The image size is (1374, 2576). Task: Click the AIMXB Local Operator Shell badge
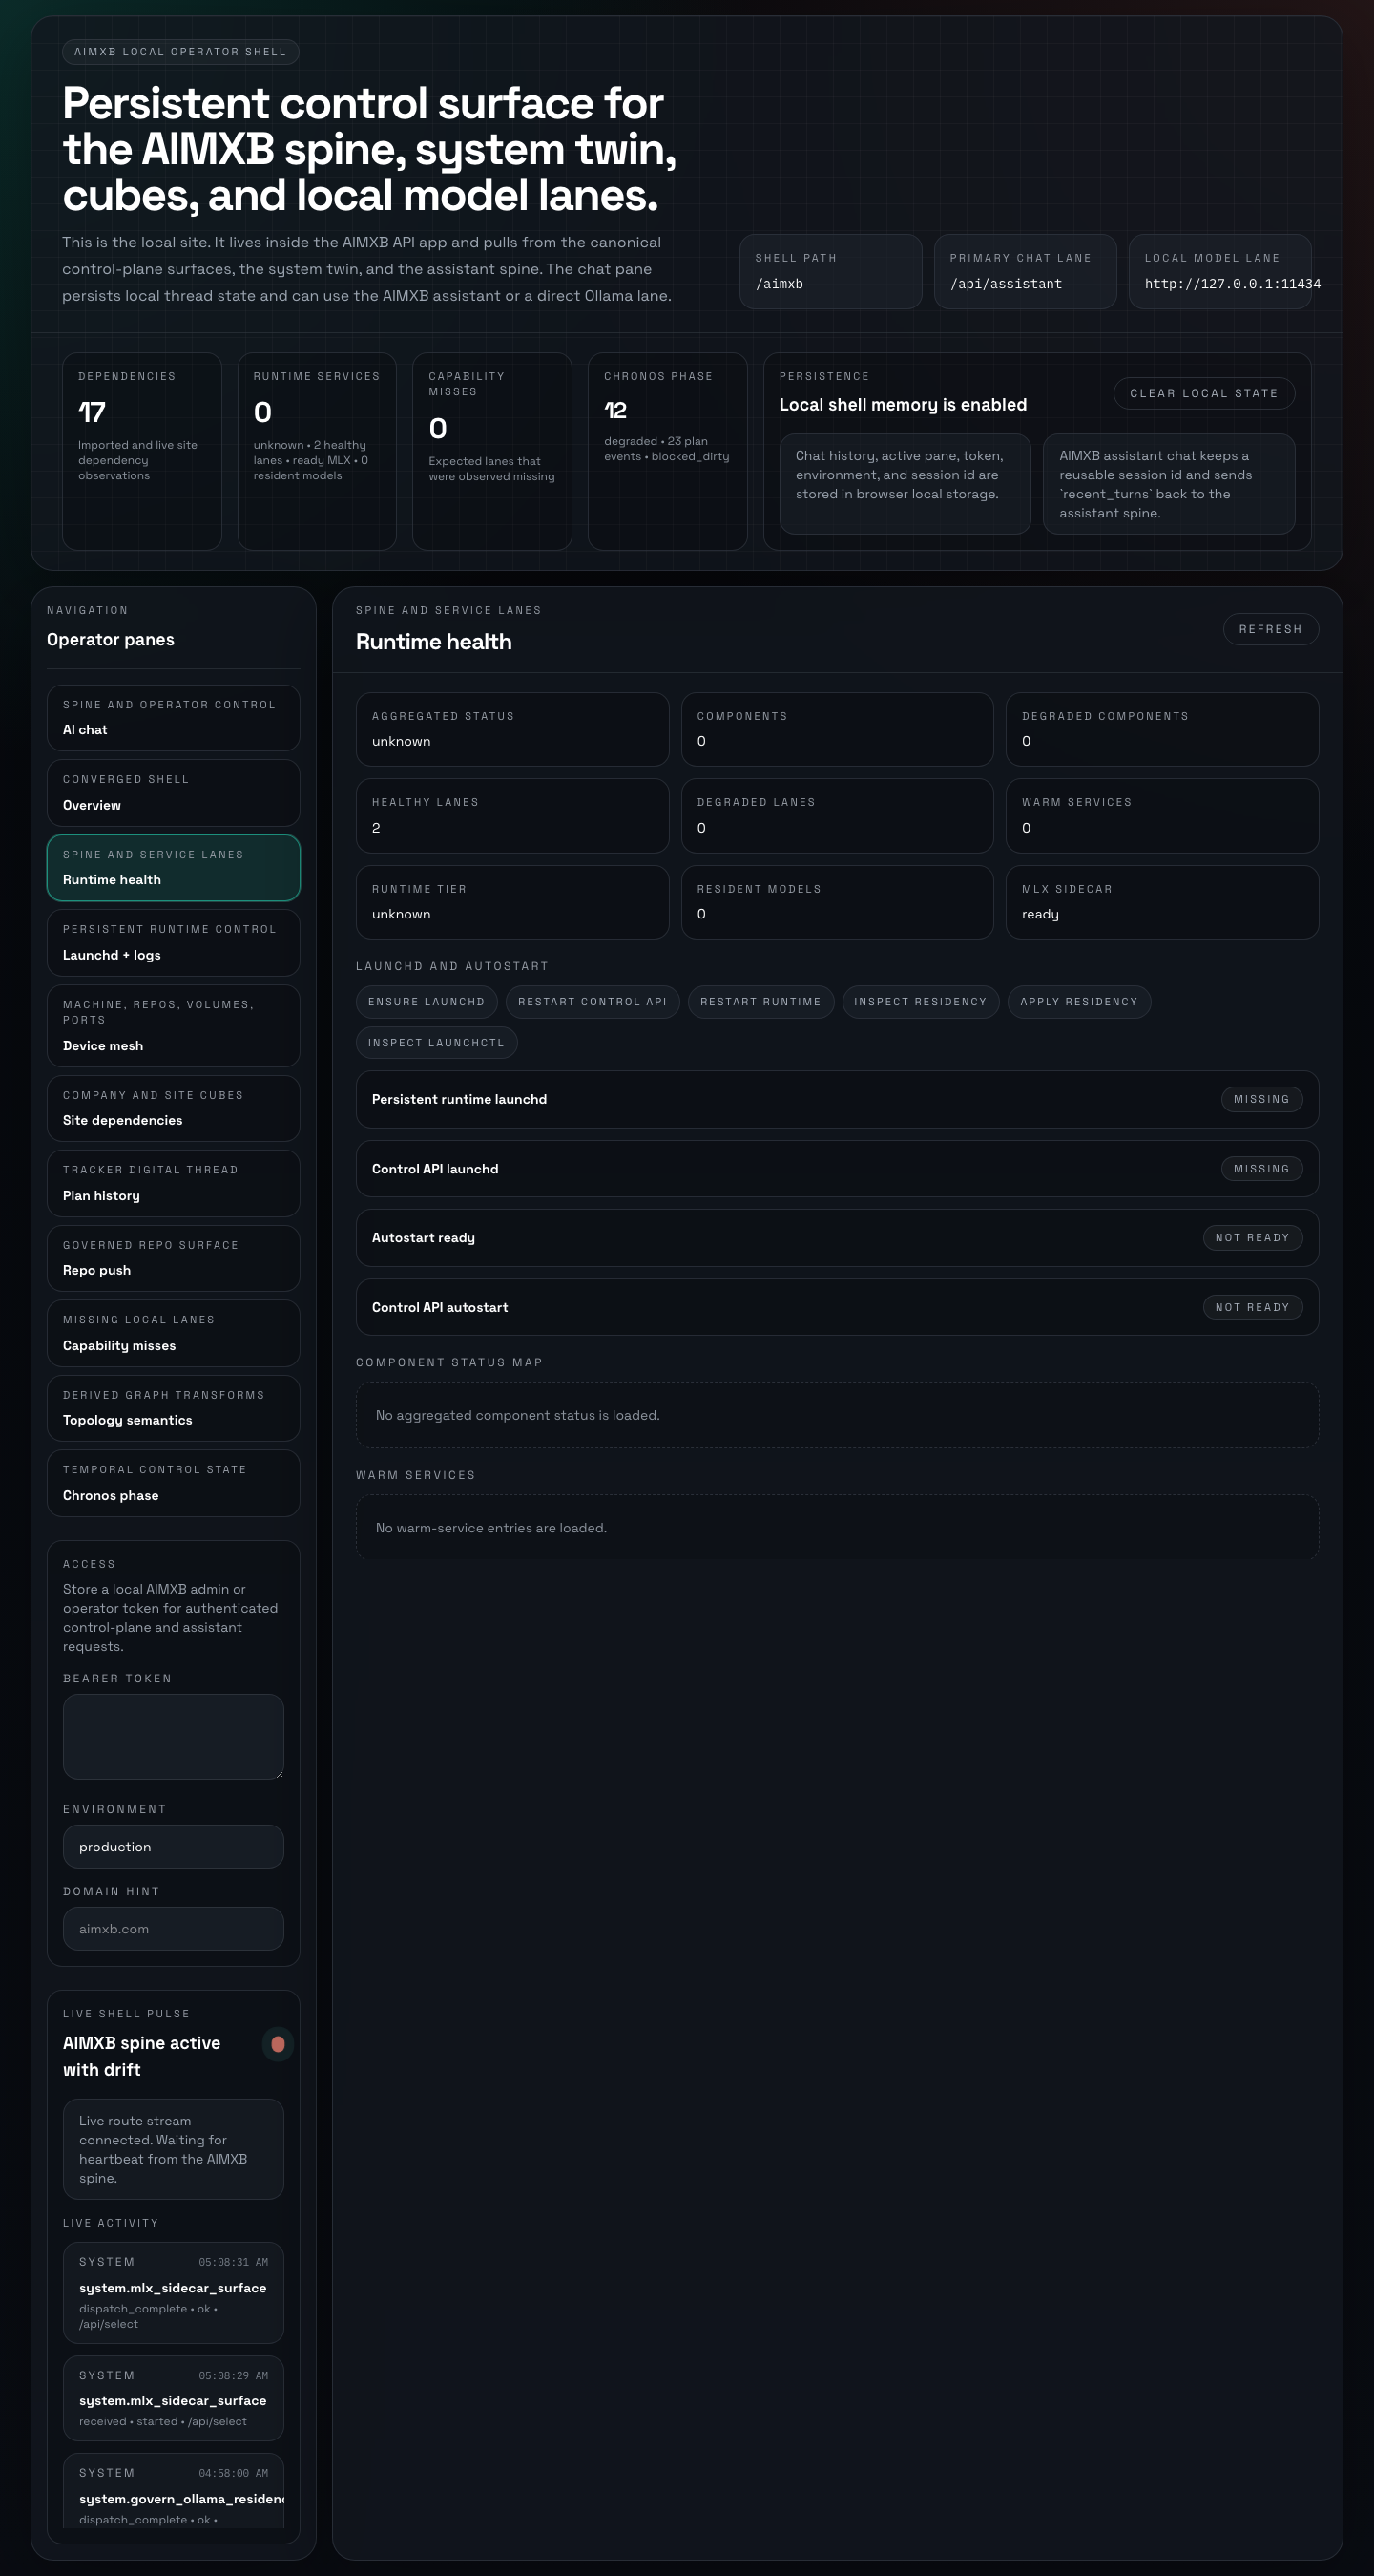point(180,52)
